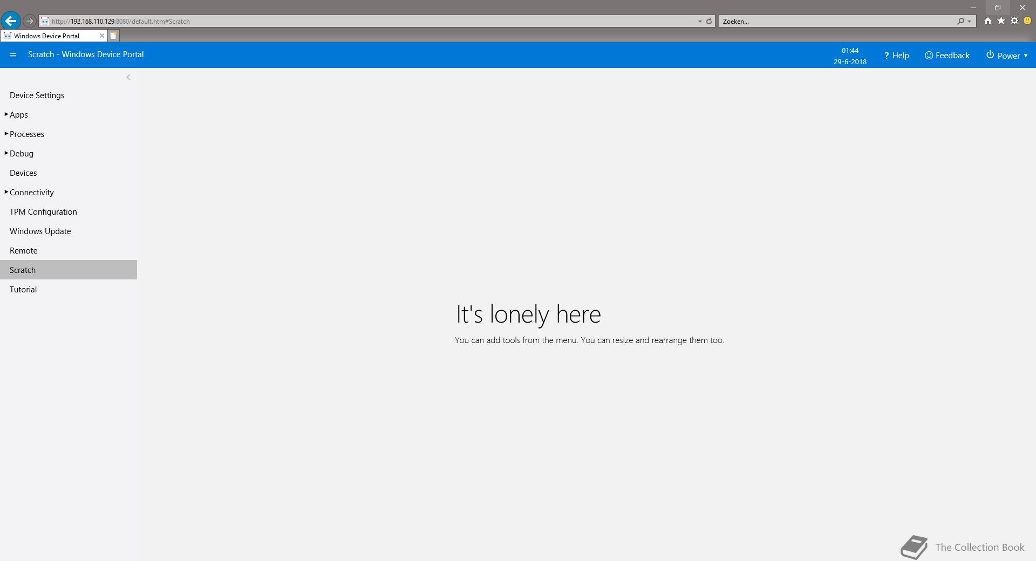This screenshot has width=1036, height=561.
Task: Open the browser home icon
Action: coord(987,21)
